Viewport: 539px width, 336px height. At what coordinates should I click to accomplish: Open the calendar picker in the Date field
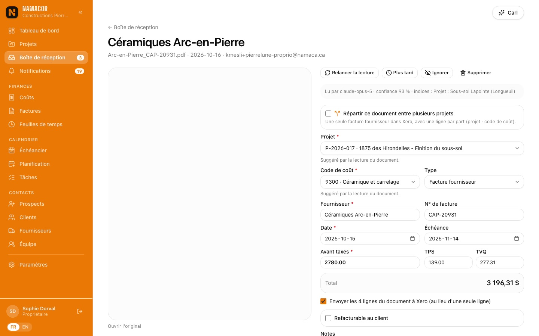(412, 239)
